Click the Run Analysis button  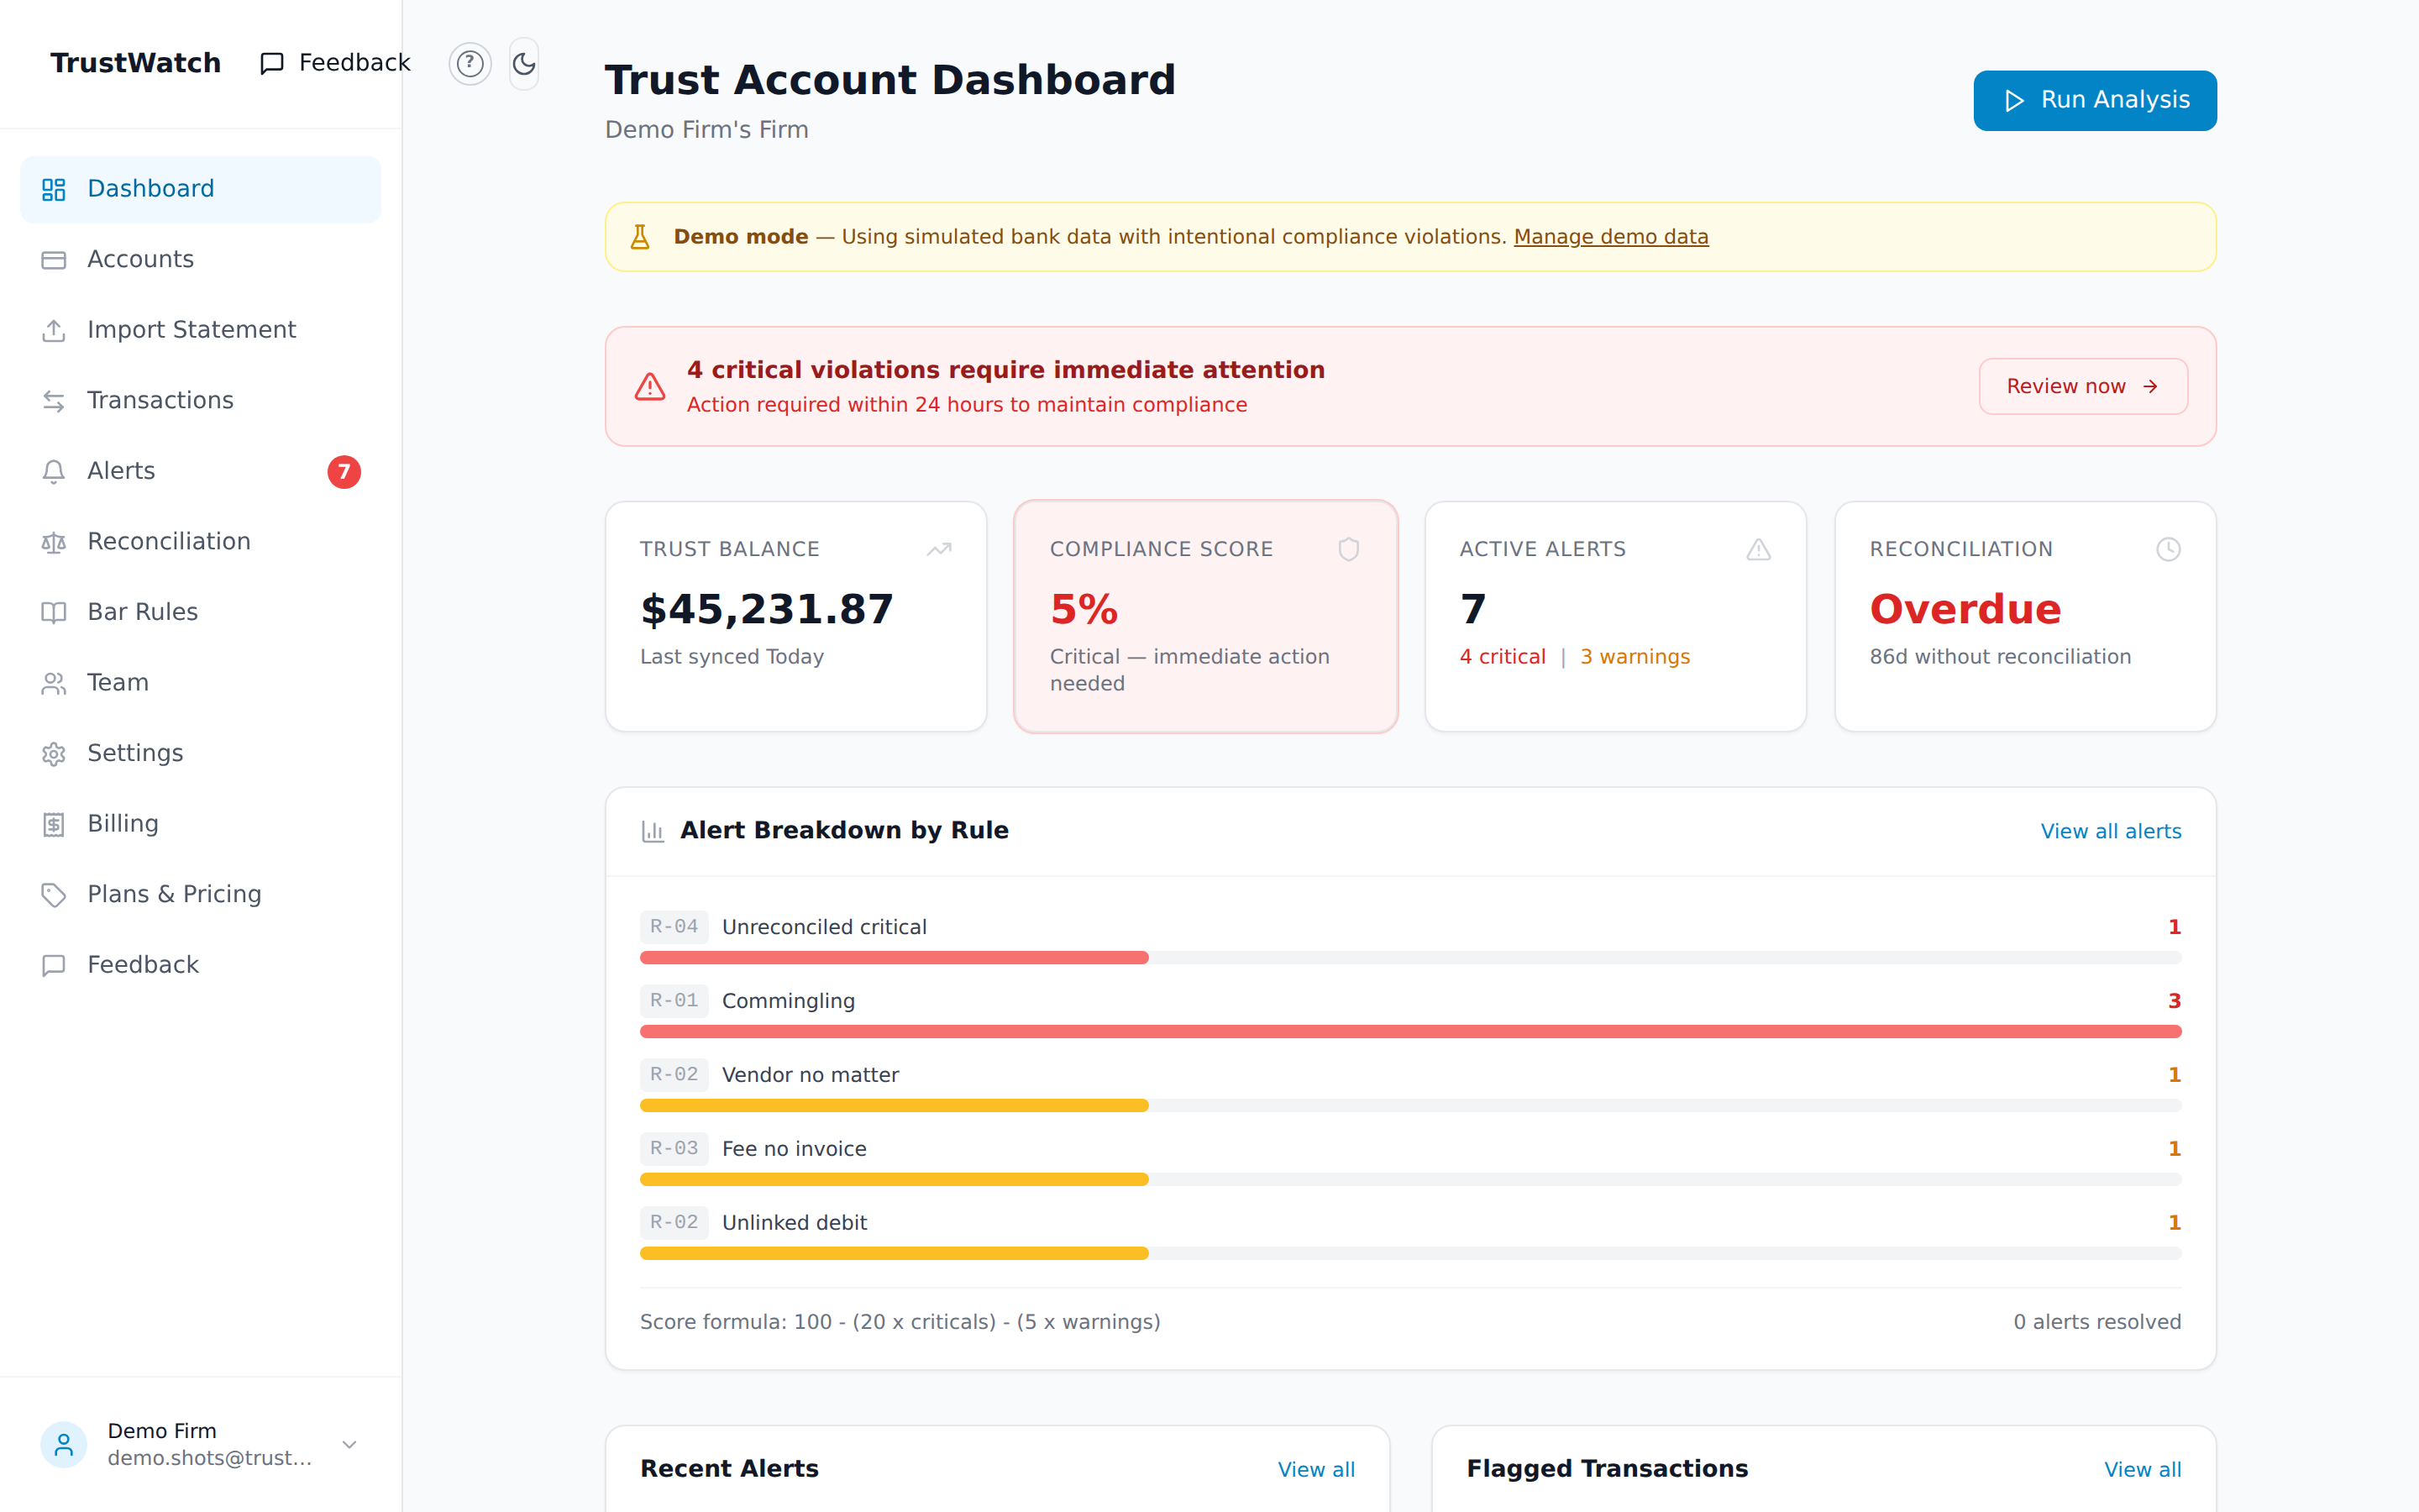tap(2094, 100)
